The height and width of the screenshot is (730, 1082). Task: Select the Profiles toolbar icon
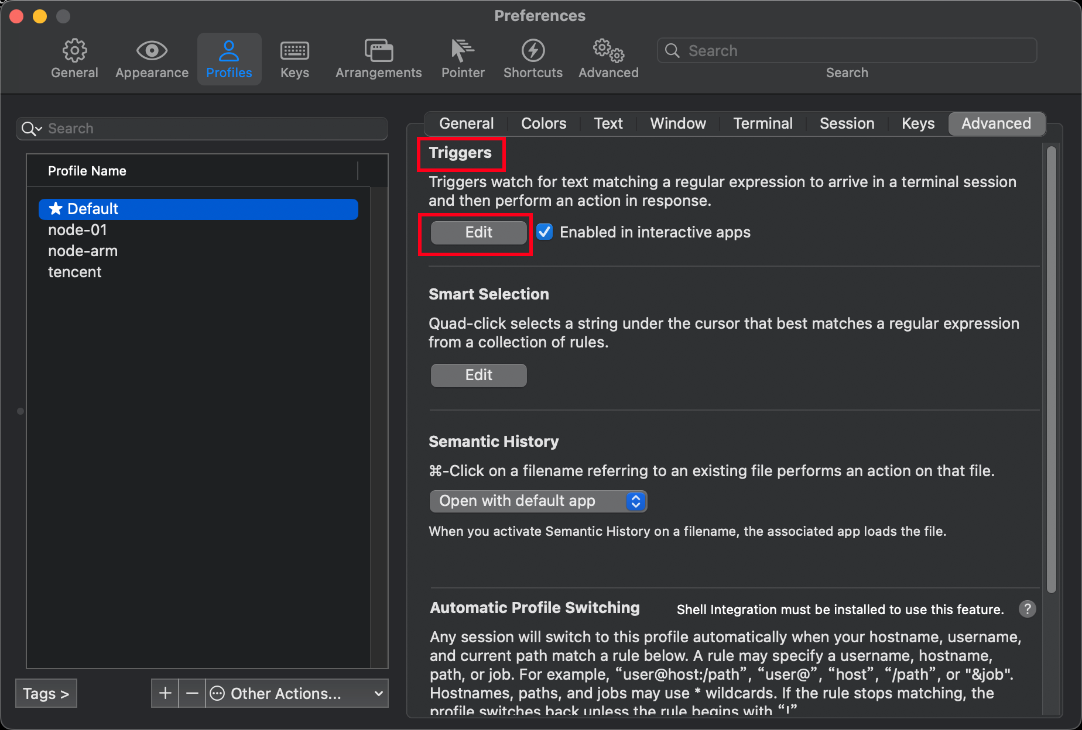(x=229, y=58)
